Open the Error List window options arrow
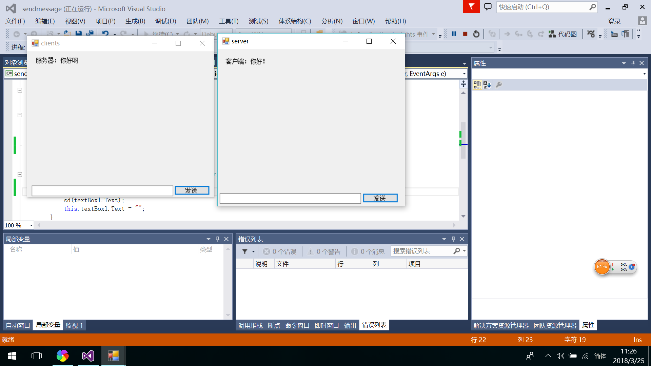The height and width of the screenshot is (366, 651). tap(444, 239)
